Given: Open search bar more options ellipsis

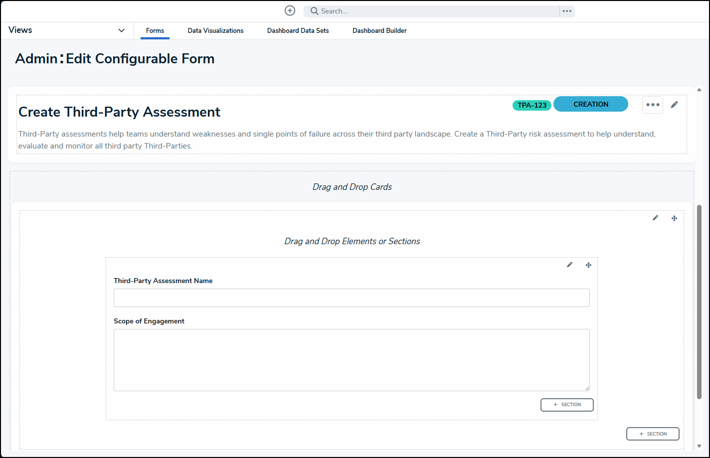Looking at the screenshot, I should coord(567,11).
